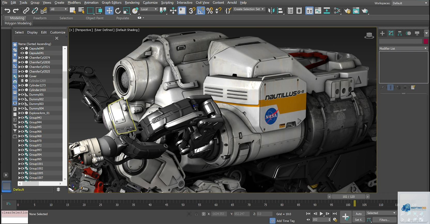Toggle 3D Snaps on toolbar
Screen dimensions: 430x224
pyautogui.click(x=192, y=11)
